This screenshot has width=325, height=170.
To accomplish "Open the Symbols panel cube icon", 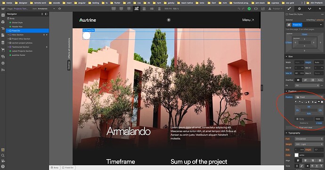I will 3,22.
